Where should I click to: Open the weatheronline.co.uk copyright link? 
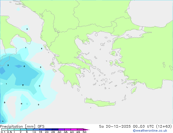[x=150, y=131]
